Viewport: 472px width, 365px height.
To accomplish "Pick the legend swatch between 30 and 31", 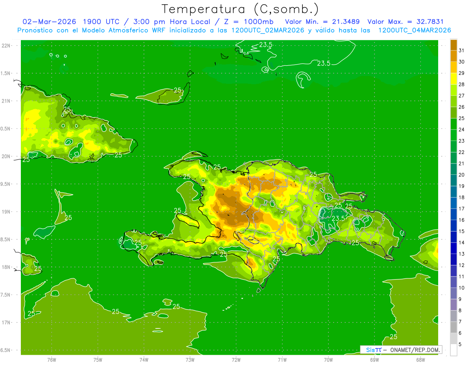I will [x=454, y=56].
